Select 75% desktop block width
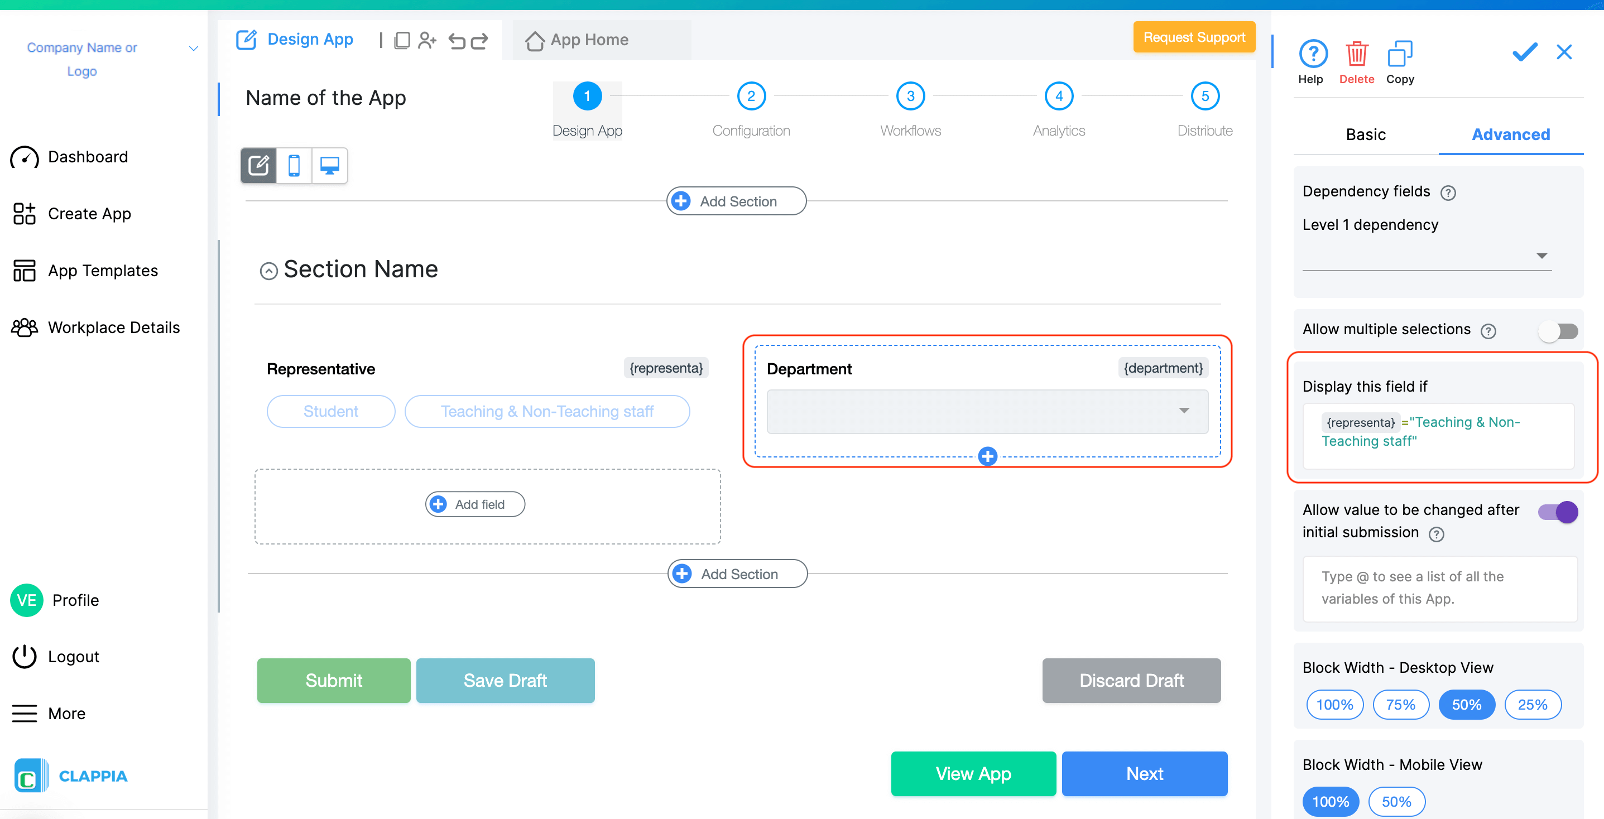This screenshot has height=819, width=1604. pos(1400,704)
